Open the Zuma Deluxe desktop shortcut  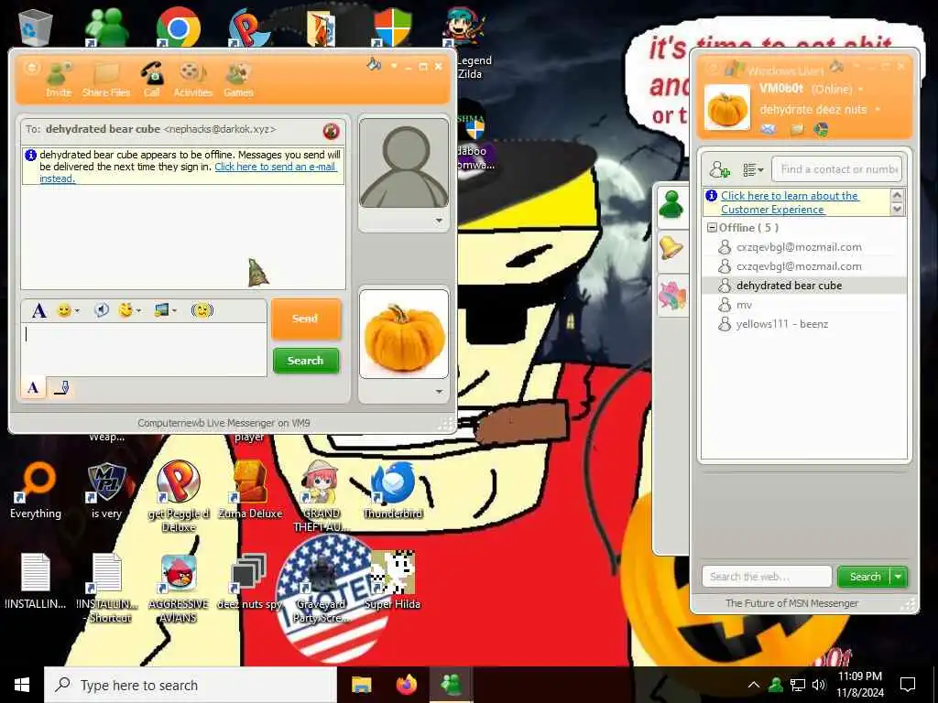pyautogui.click(x=250, y=491)
